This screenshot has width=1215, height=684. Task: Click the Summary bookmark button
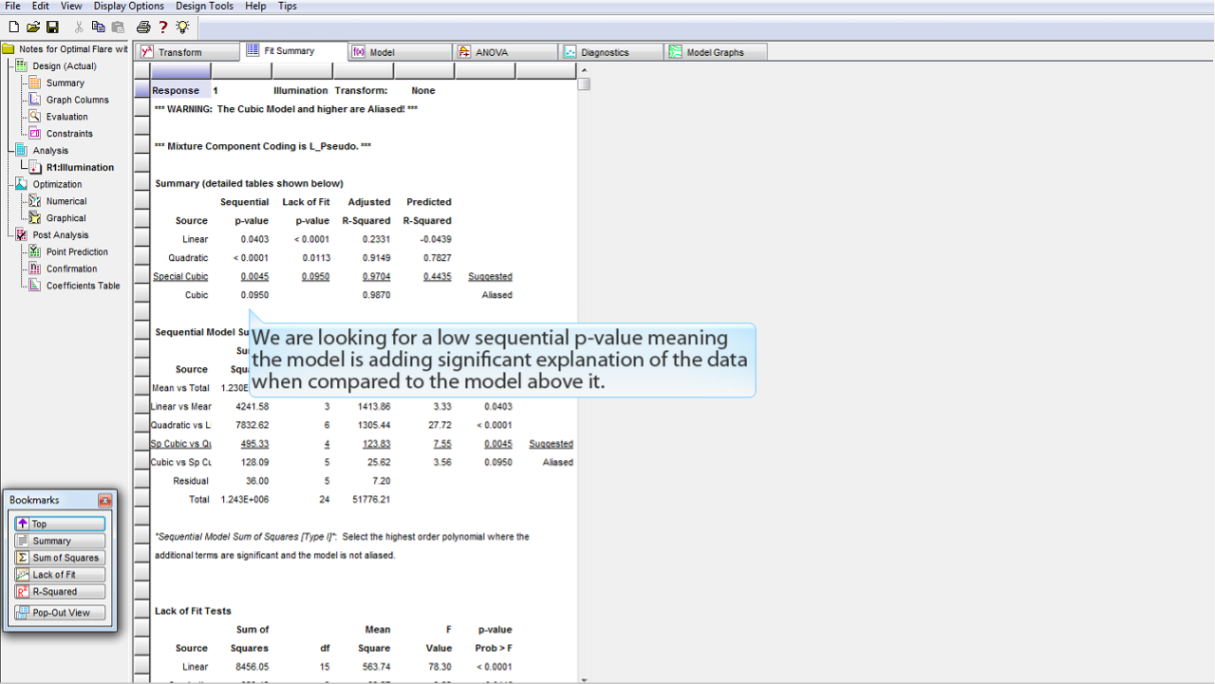[x=59, y=541]
